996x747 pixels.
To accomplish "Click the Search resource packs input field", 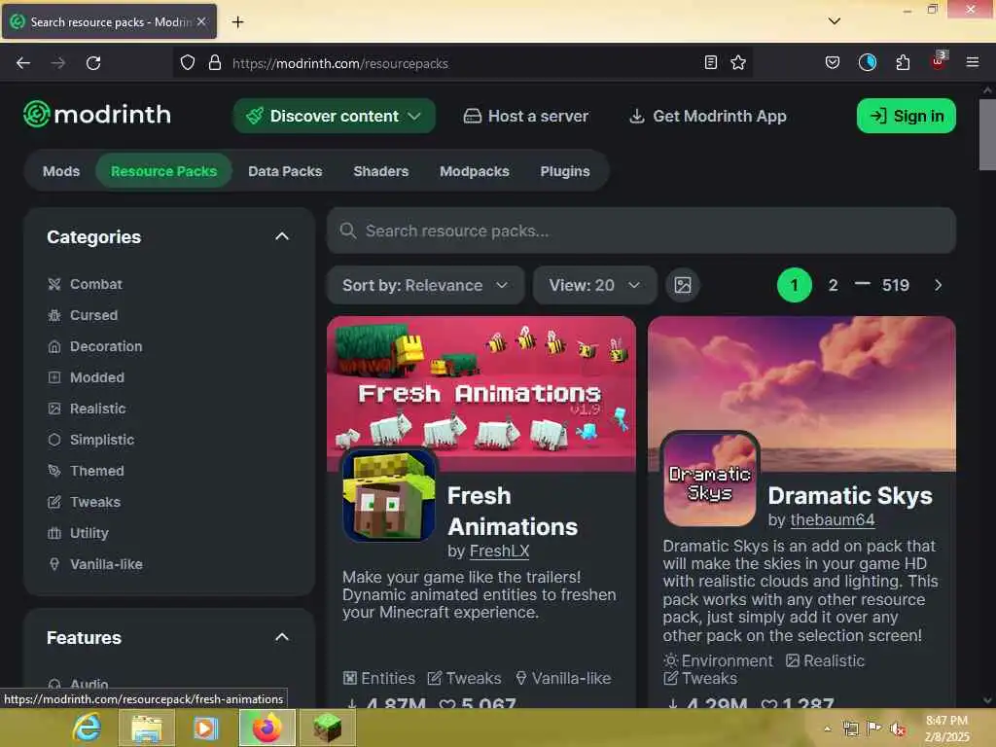I will 641,231.
